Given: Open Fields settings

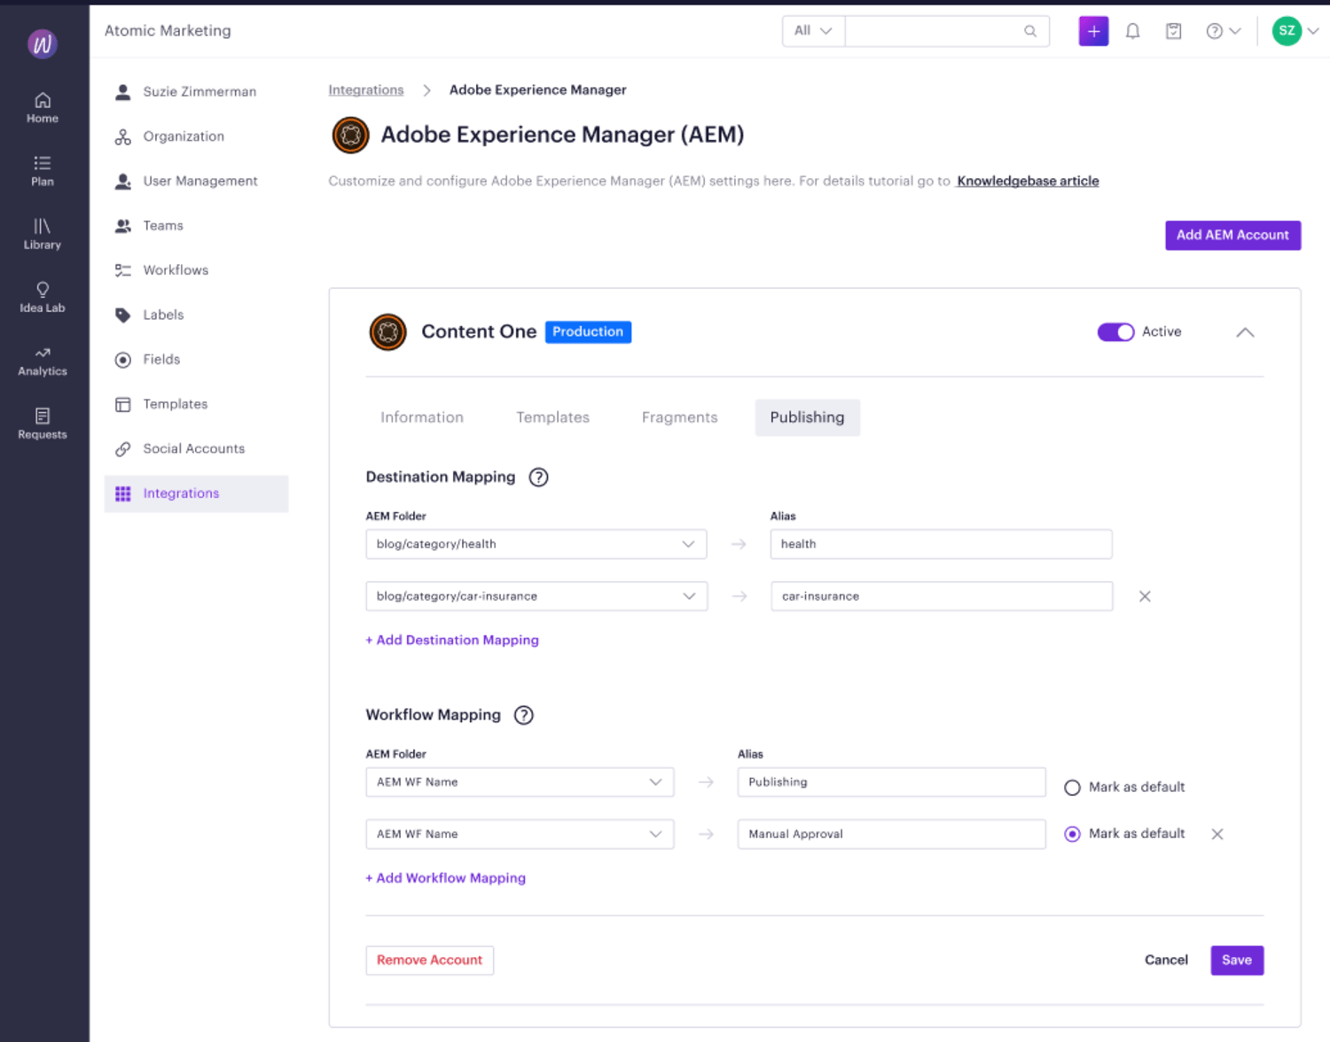Looking at the screenshot, I should coord(196,360).
